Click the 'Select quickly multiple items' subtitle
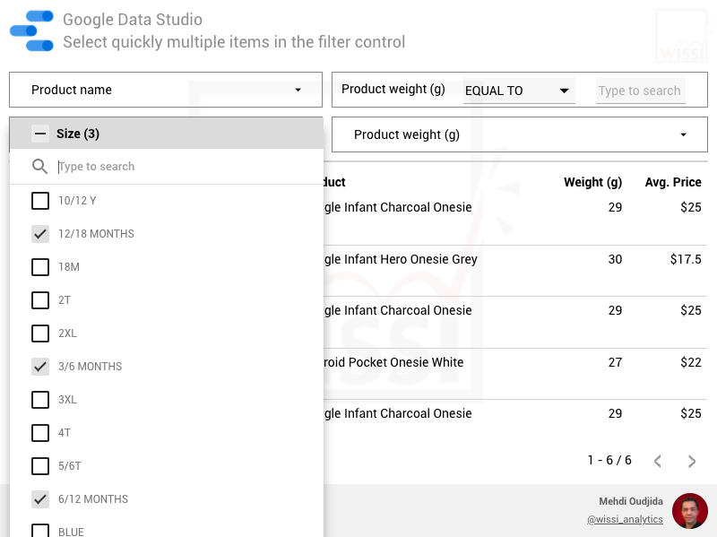 tap(234, 42)
